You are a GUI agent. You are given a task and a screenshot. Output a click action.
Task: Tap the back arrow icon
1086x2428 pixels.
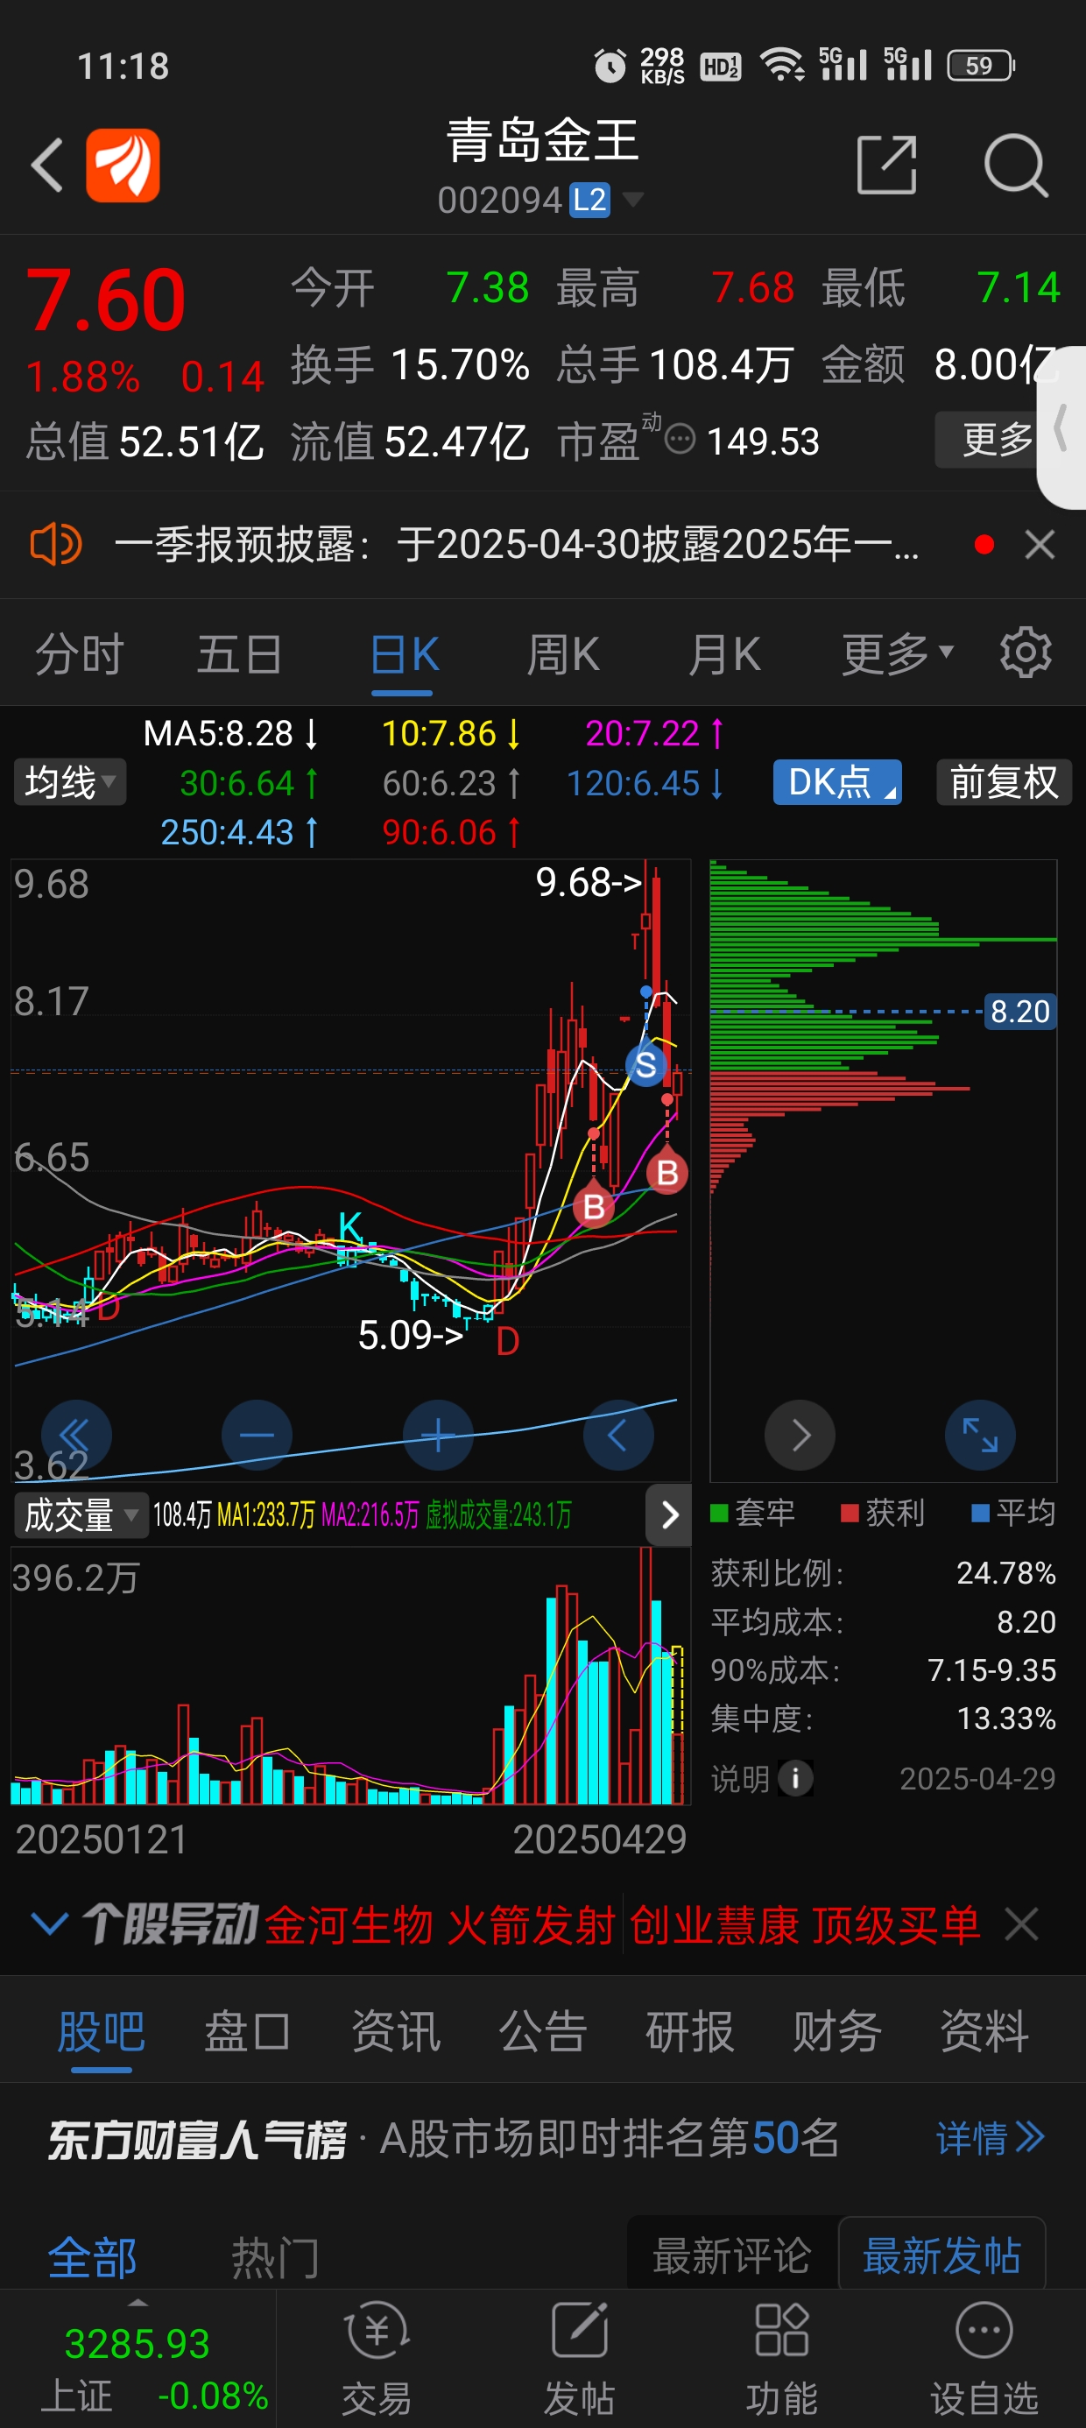[48, 166]
